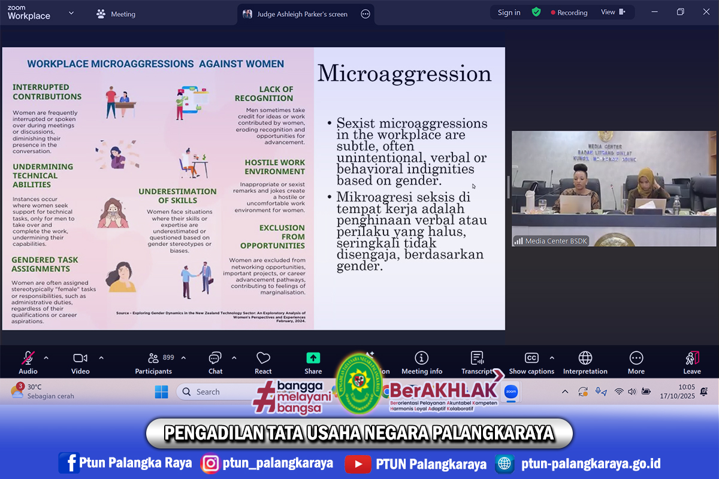Click the Sign in button
The width and height of the screenshot is (719, 479).
pyautogui.click(x=509, y=13)
